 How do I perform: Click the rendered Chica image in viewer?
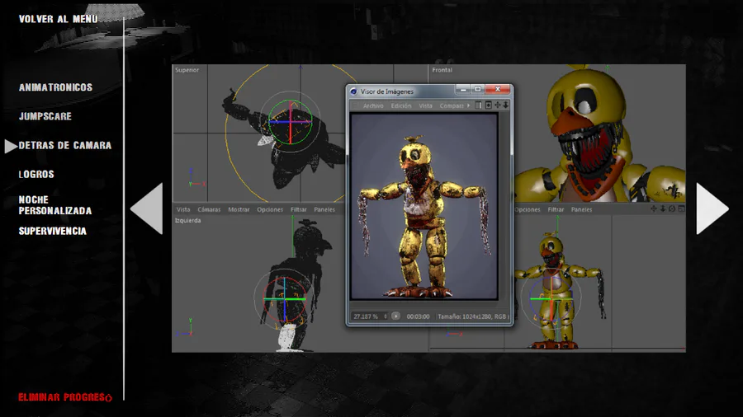424,207
